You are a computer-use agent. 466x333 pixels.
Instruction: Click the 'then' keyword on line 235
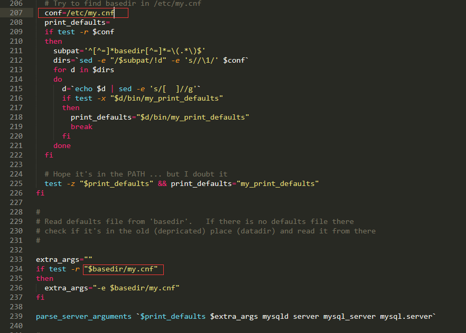[x=45, y=279]
